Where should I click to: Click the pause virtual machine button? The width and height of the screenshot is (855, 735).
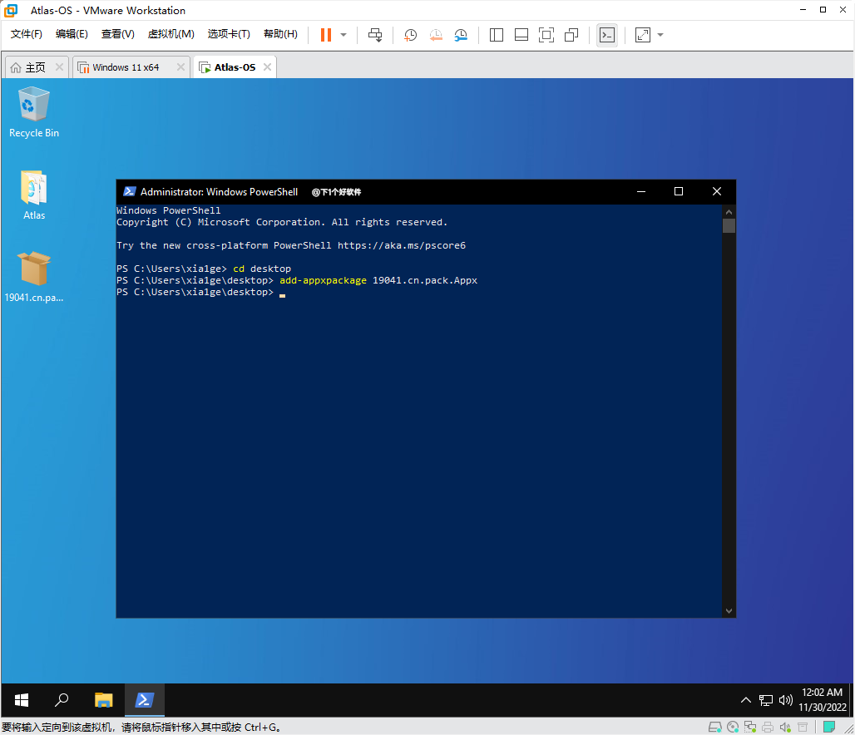point(325,35)
